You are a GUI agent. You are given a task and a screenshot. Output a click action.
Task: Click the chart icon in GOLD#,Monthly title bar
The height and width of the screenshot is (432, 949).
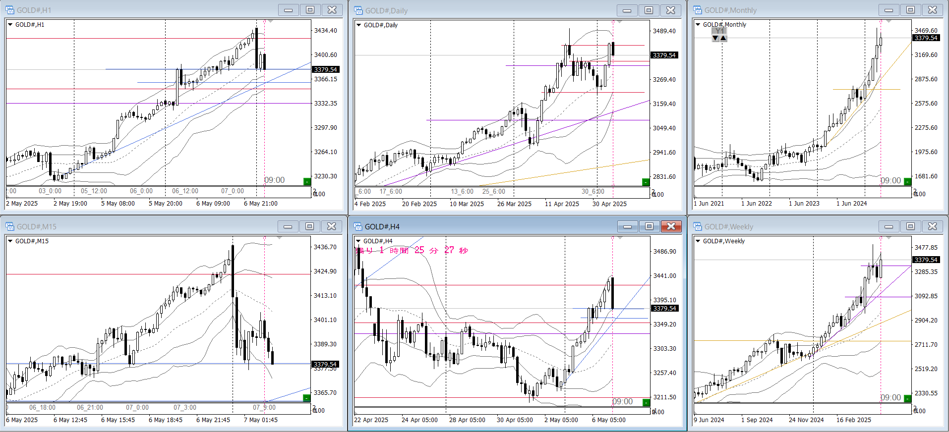pos(697,10)
